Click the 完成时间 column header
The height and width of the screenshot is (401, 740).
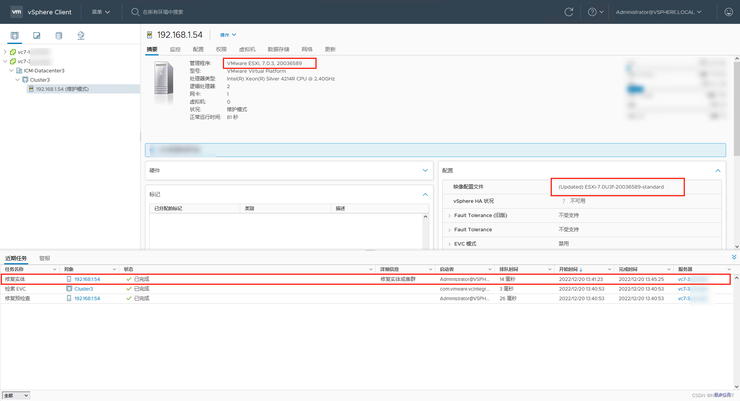click(628, 269)
